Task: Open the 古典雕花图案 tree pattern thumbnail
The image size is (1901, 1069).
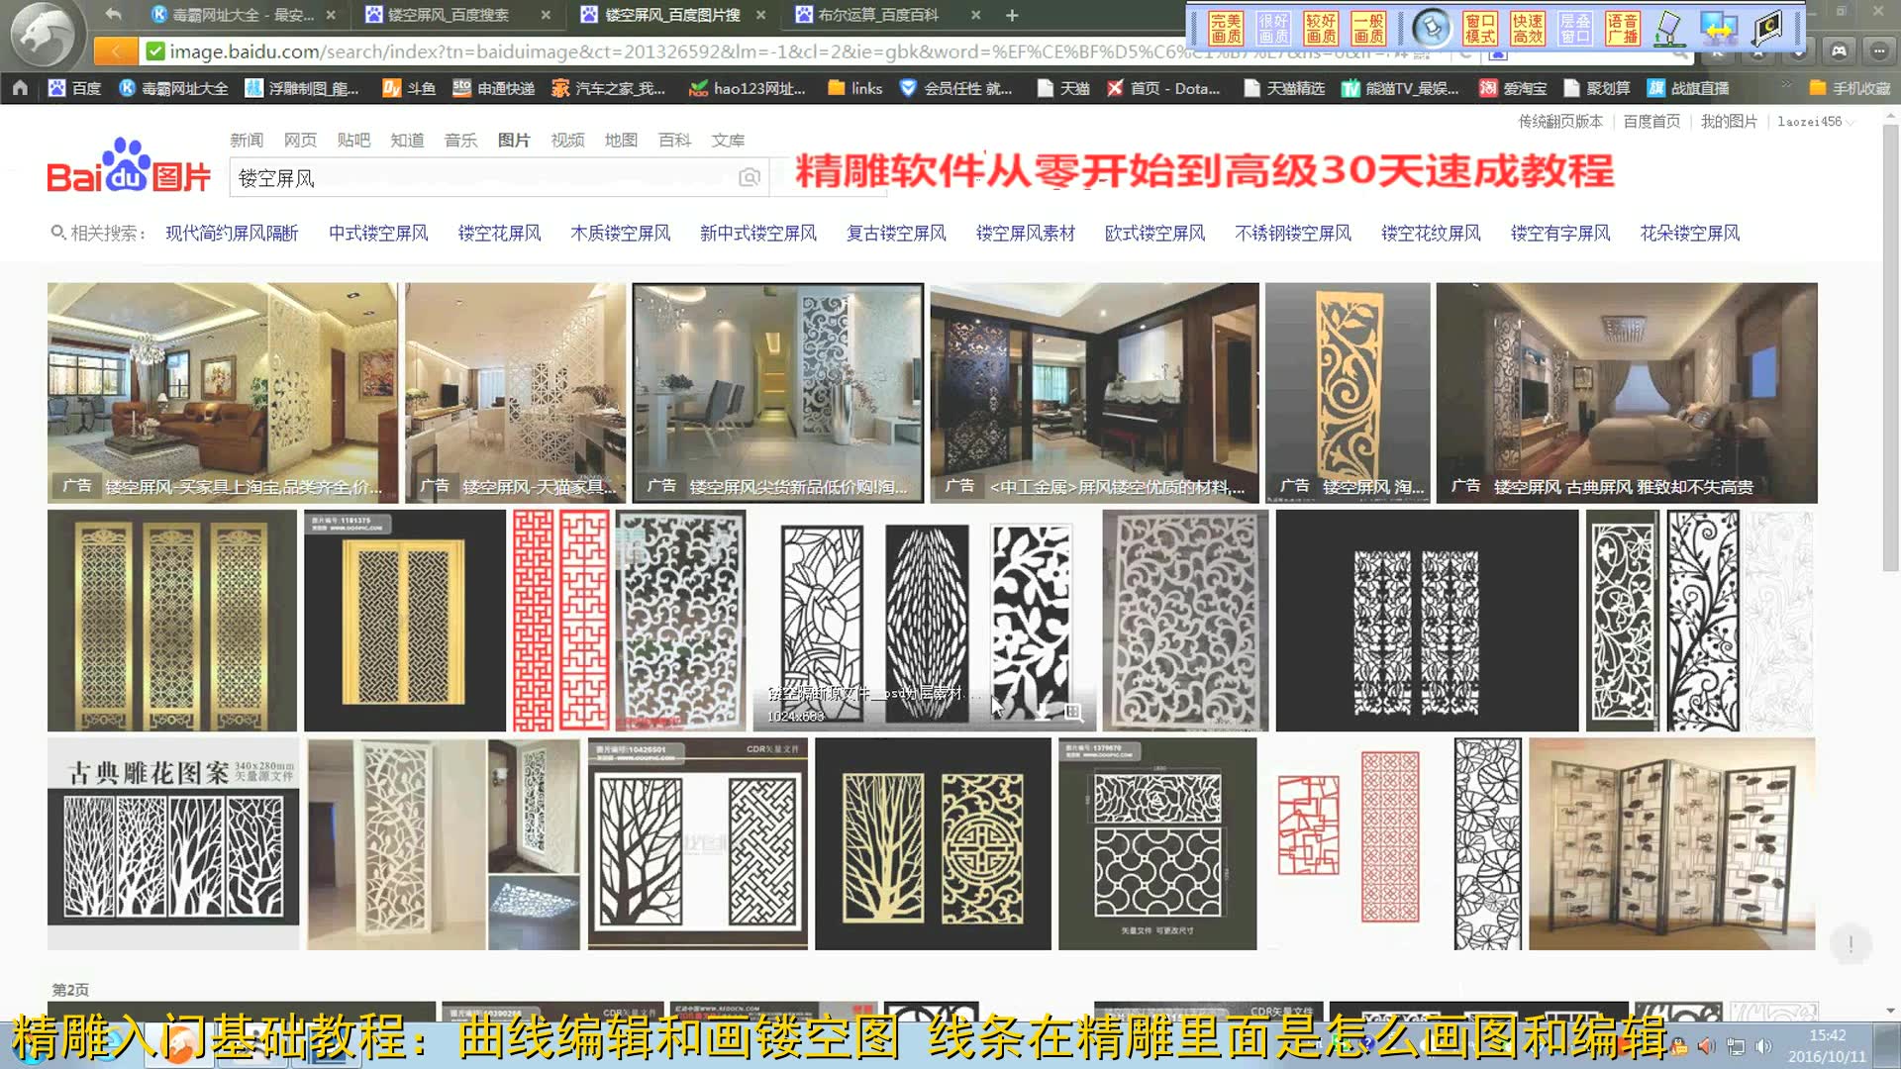Action: (x=173, y=841)
